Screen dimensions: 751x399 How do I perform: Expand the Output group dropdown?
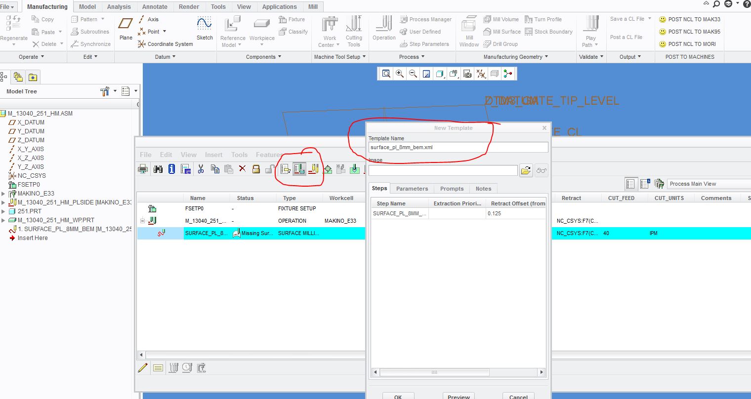(630, 57)
